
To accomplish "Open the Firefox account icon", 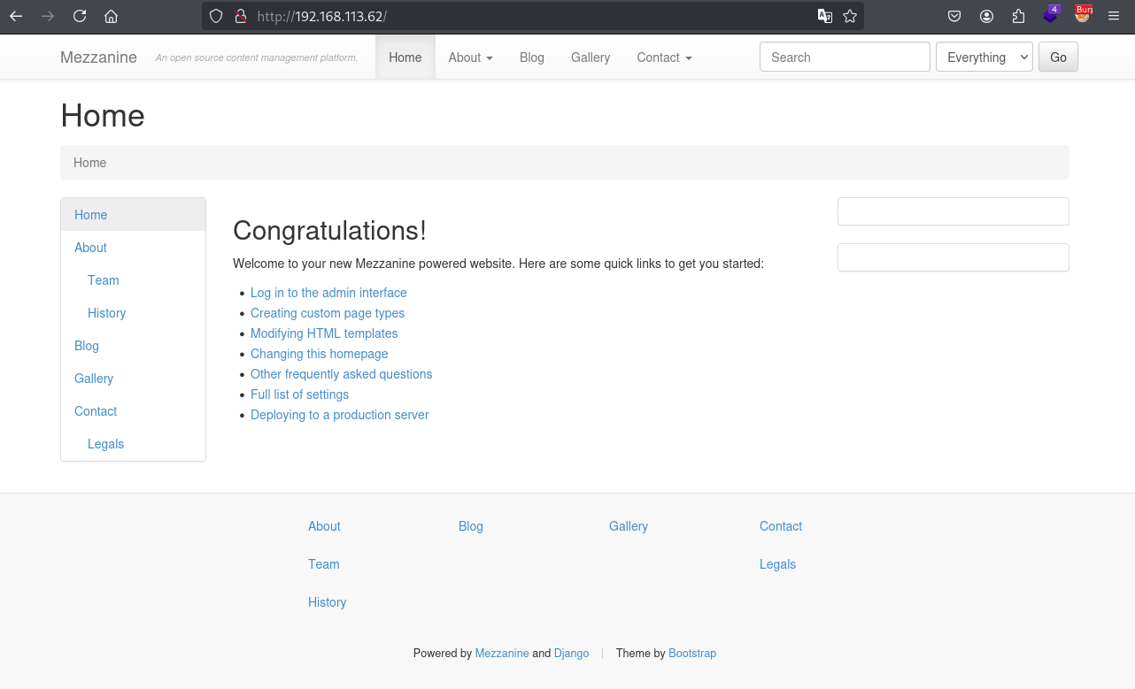I will pyautogui.click(x=986, y=16).
